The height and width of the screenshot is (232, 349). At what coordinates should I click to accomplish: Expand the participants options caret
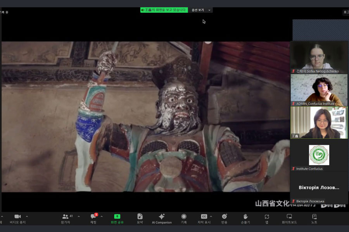click(x=79, y=216)
